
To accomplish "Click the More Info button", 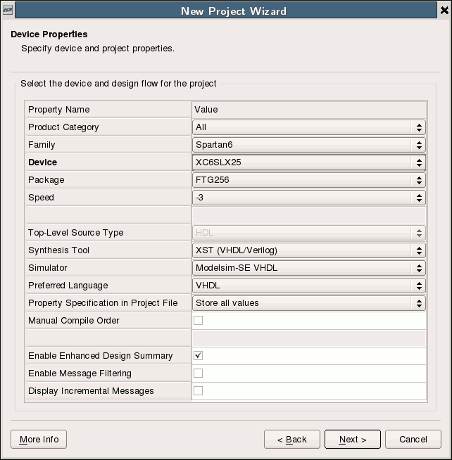I will 39,440.
